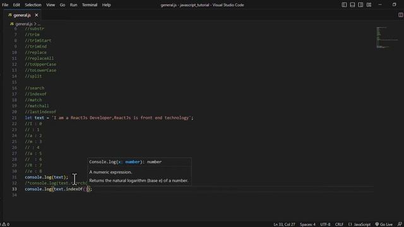Toggle bottom panel layout icon

(352, 4)
